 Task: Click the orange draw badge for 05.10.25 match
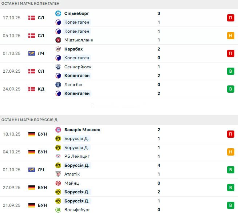(230, 36)
